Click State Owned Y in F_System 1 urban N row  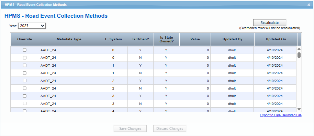(x=166, y=73)
